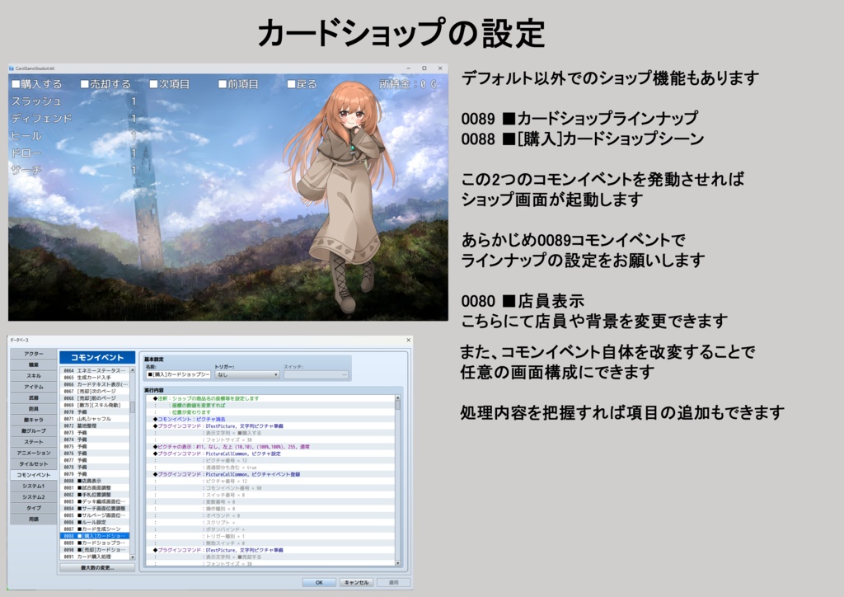Image resolution: width=844 pixels, height=597 pixels.
Task: Open the トリガー dropdown set to なし
Action: (247, 374)
